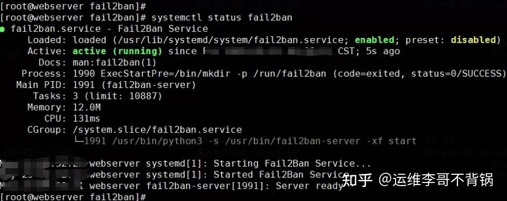Image resolution: width=507 pixels, height=201 pixels.
Task: Click the last shell prompt line
Action: click(73, 196)
